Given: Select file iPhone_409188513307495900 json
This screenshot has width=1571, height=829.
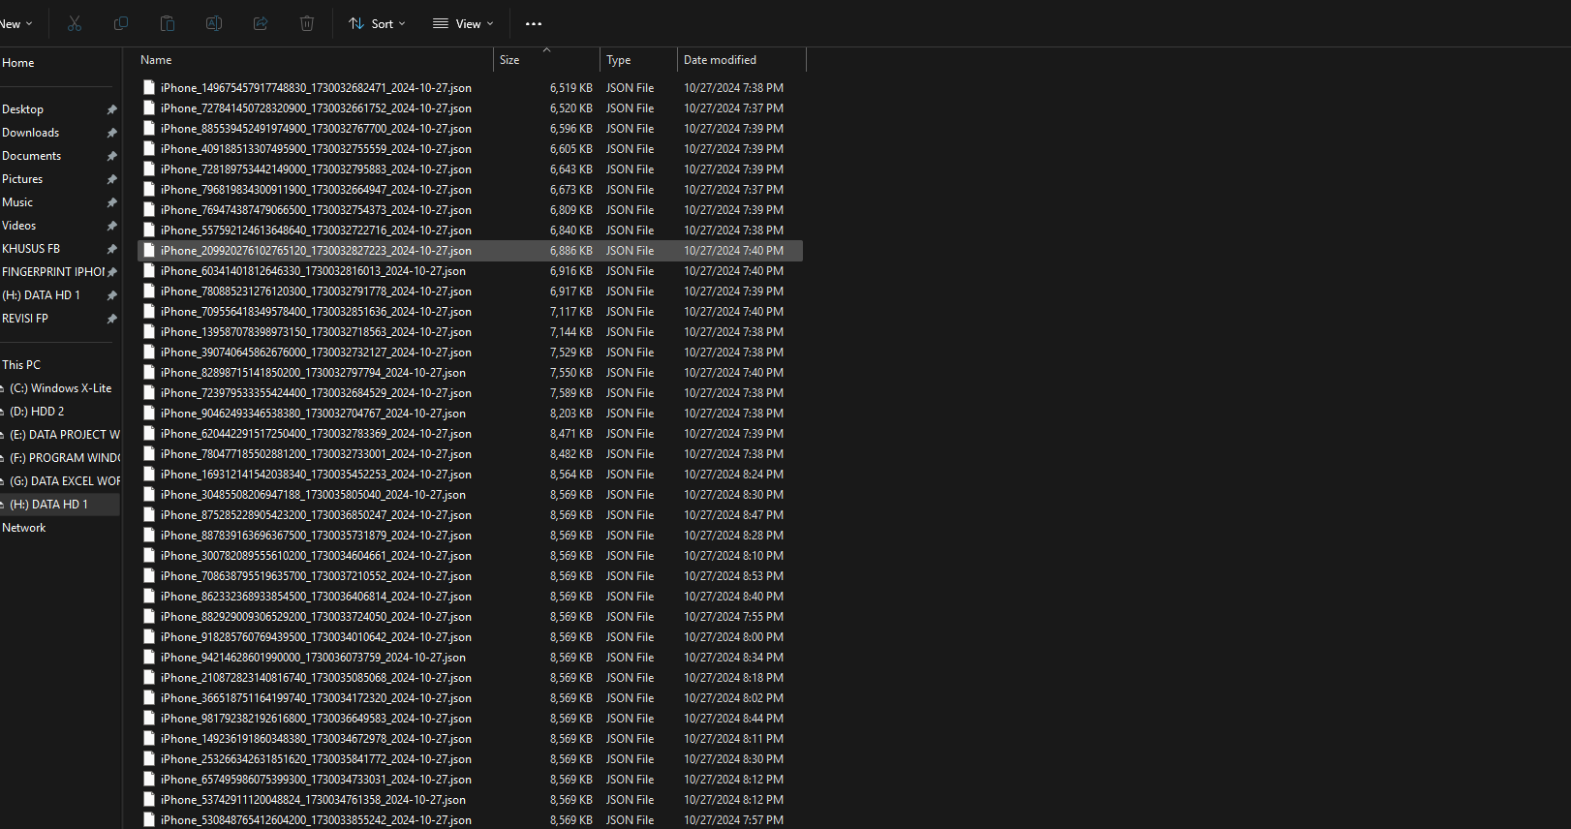Looking at the screenshot, I should [x=316, y=149].
